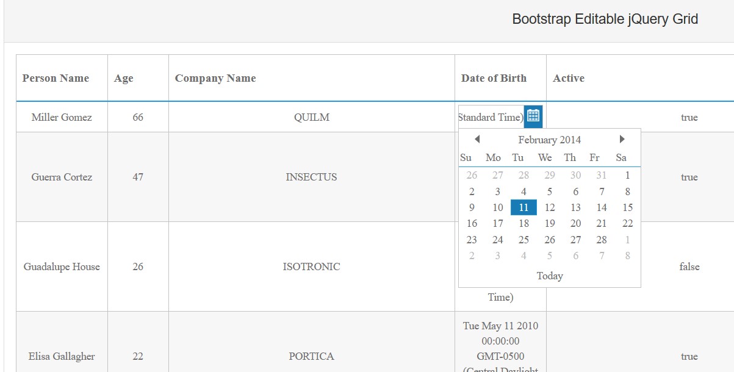The height and width of the screenshot is (372, 734).
Task: Click the February 2014 calendar title
Action: point(549,140)
